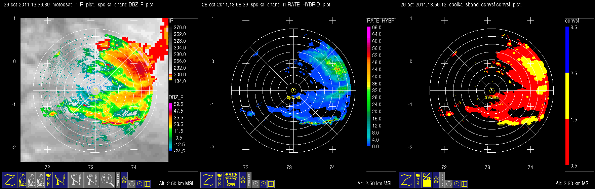
Task: Toggle BOUNDS in the convsf panel
Action: click(442, 180)
